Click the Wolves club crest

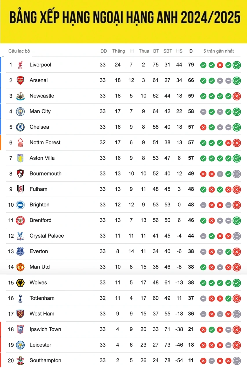(x=20, y=283)
